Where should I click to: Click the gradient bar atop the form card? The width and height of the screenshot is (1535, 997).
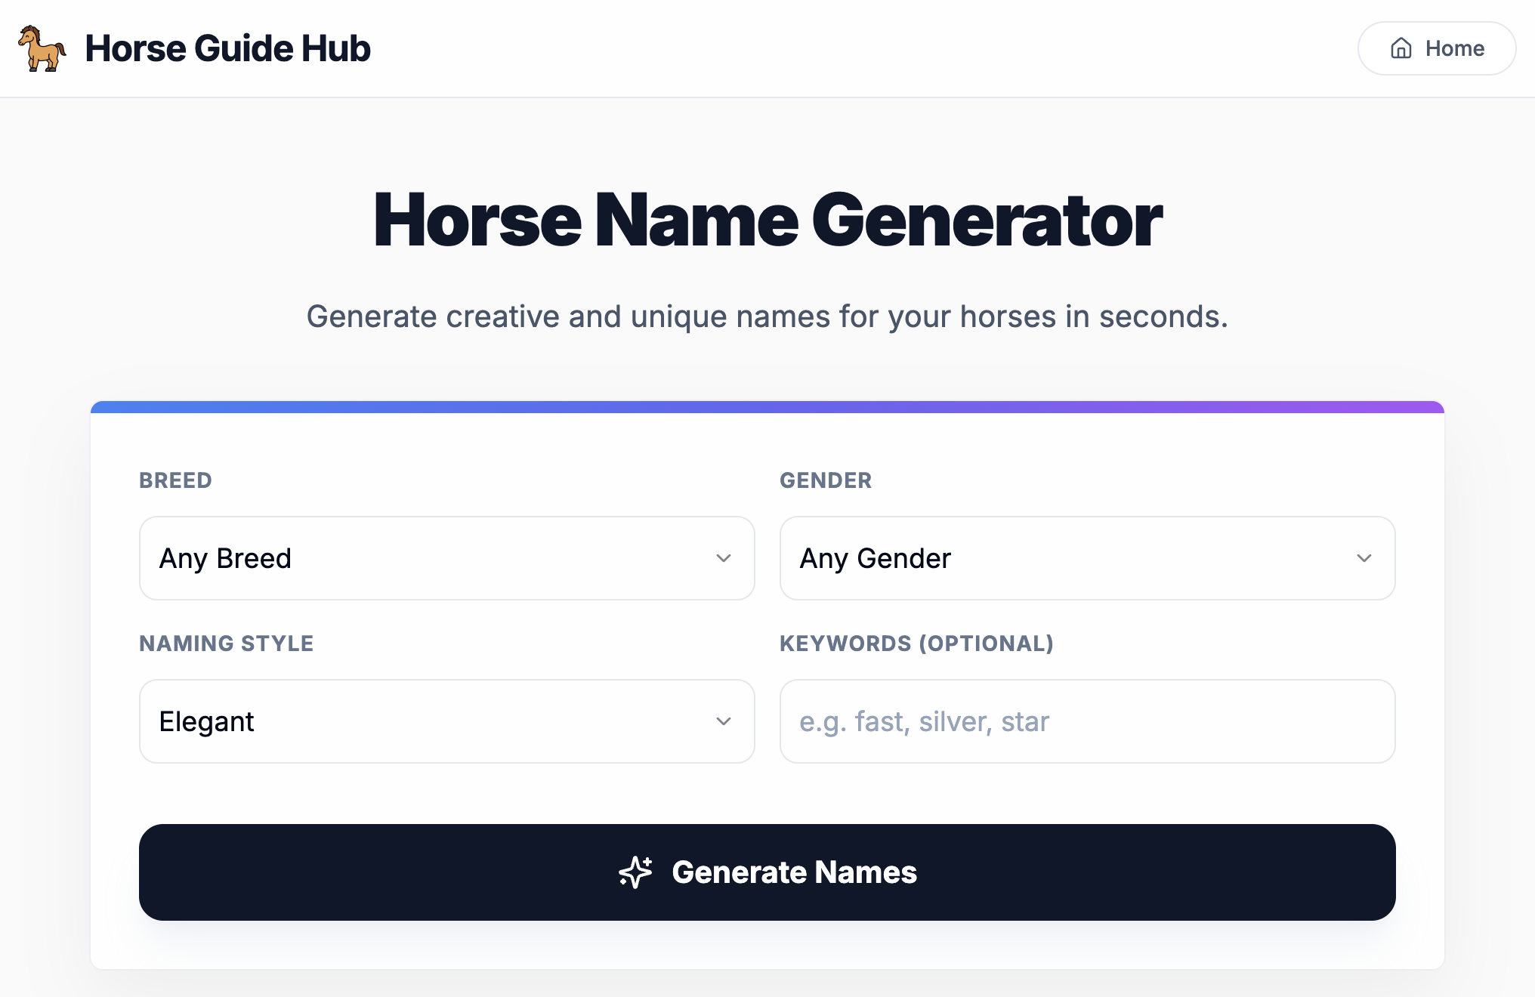[767, 406]
